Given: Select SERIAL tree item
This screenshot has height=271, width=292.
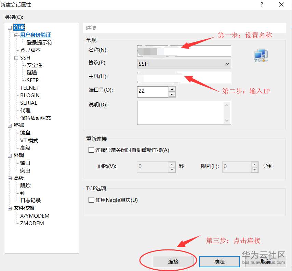Looking at the screenshot, I should (x=29, y=103).
